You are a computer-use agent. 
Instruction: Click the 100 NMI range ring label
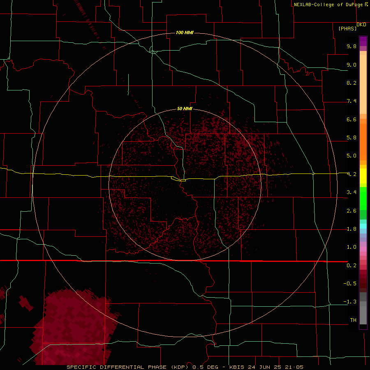click(185, 32)
